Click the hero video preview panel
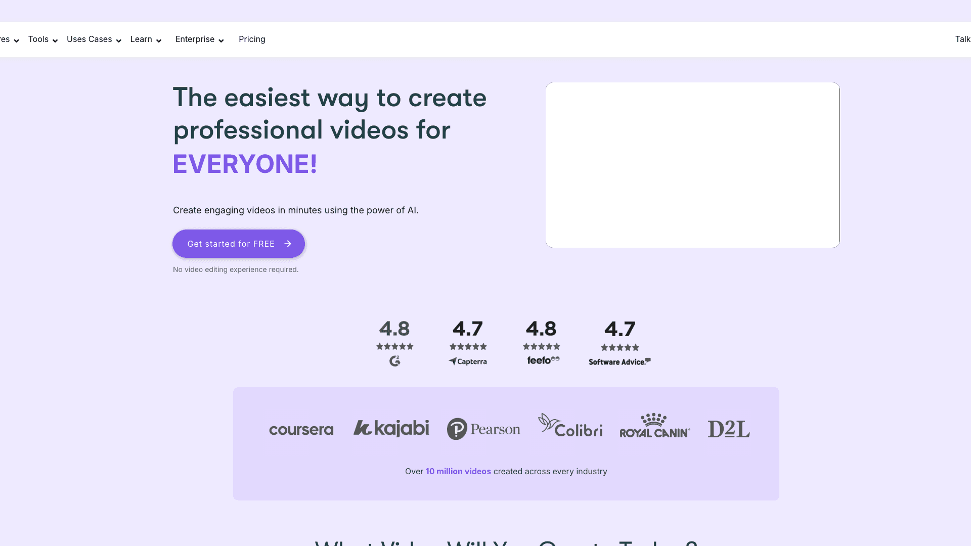Viewport: 971px width, 546px height. point(692,165)
